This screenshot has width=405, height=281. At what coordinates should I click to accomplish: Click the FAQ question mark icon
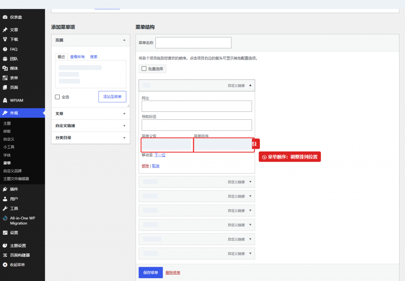point(5,49)
